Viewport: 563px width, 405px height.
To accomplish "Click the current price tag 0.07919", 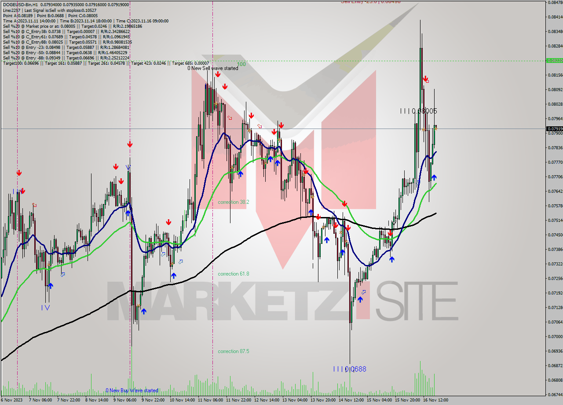I will click(554, 129).
